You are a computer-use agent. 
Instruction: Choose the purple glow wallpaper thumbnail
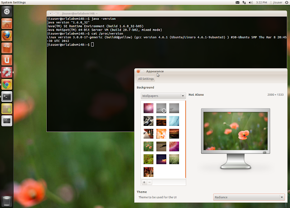tap(149, 108)
